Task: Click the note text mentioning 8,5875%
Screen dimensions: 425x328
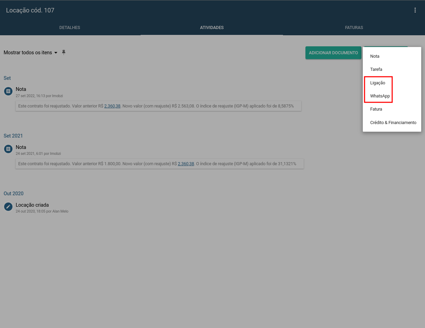Action: pyautogui.click(x=159, y=106)
